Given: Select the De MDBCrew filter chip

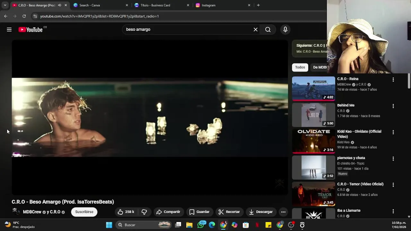Looking at the screenshot, I should (319, 67).
